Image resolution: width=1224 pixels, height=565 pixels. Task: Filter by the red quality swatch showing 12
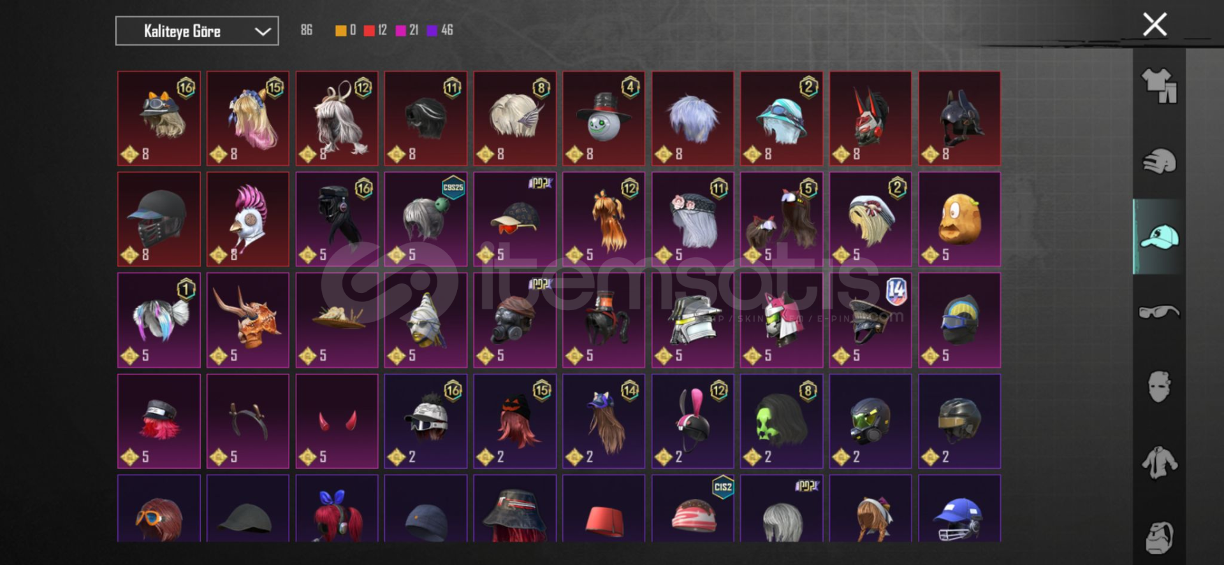(375, 30)
